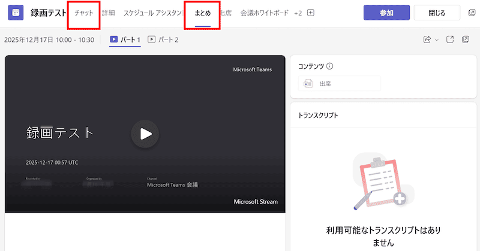480x251 pixels.
Task: Expand the +2 overflow tabs
Action: tap(298, 13)
